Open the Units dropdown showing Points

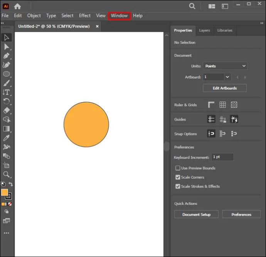point(225,66)
